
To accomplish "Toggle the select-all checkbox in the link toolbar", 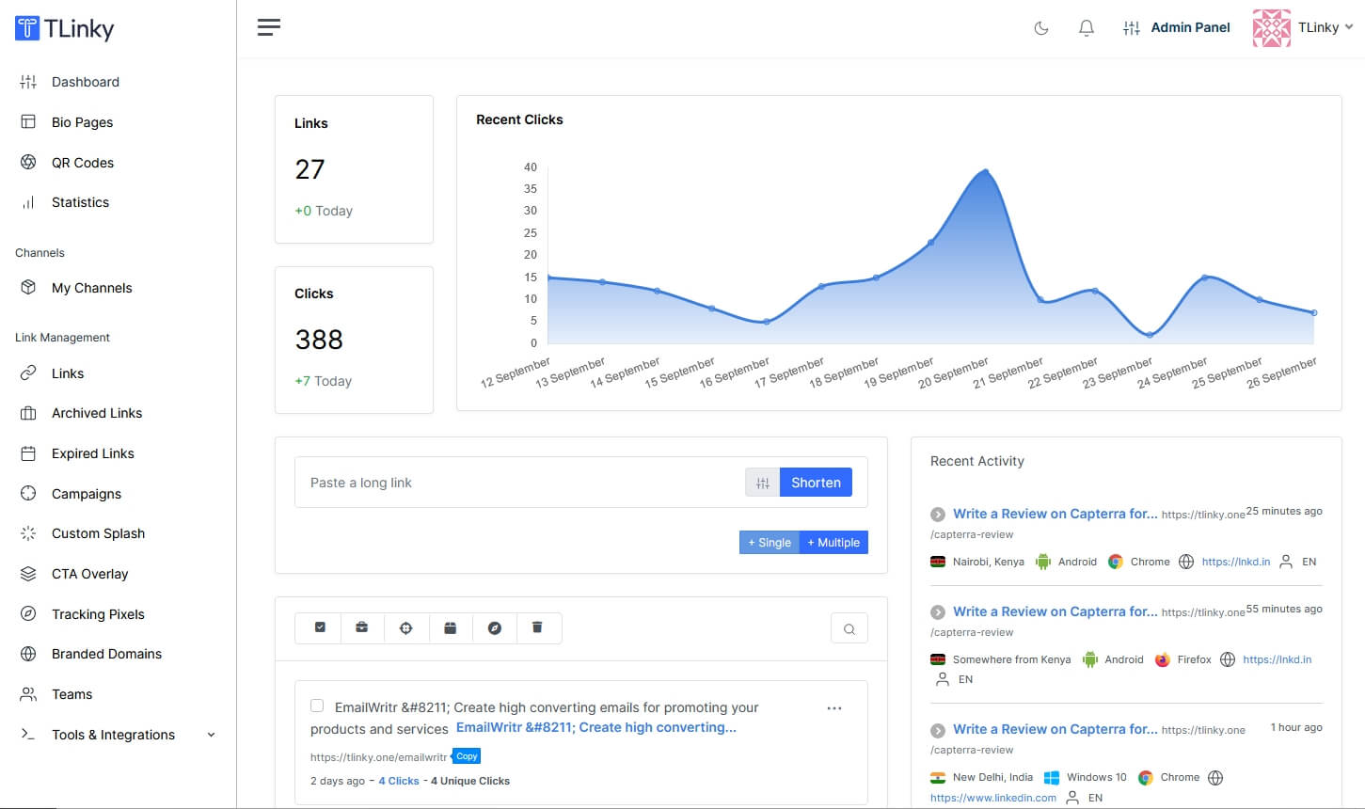I will tap(317, 627).
